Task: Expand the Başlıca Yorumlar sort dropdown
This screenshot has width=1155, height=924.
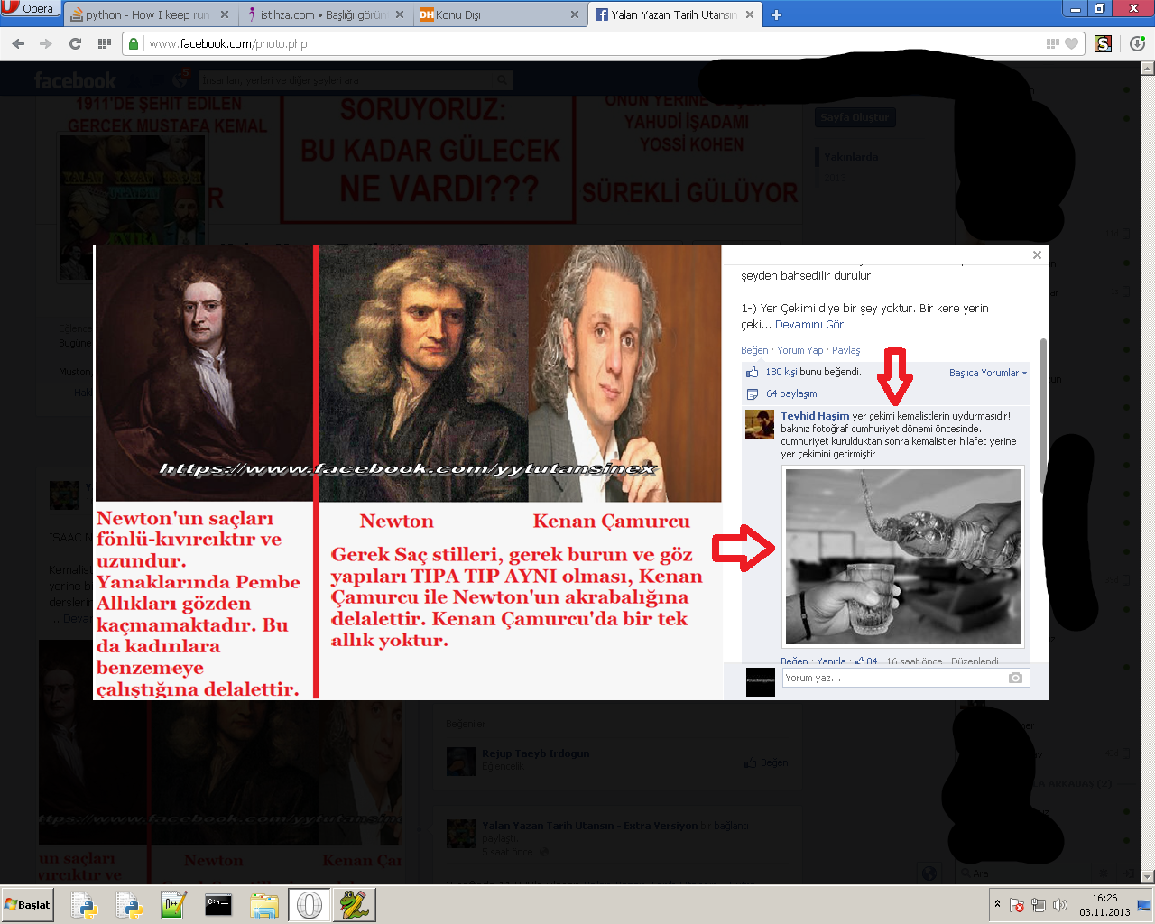Action: tap(987, 373)
